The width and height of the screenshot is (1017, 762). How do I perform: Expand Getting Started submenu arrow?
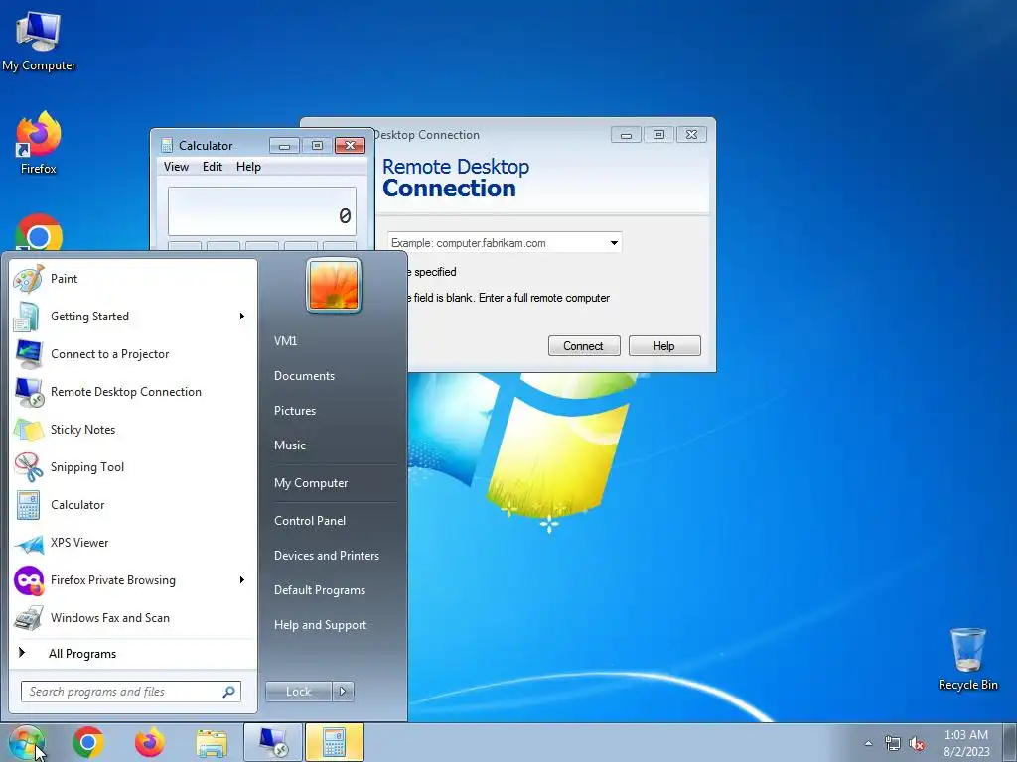(242, 317)
